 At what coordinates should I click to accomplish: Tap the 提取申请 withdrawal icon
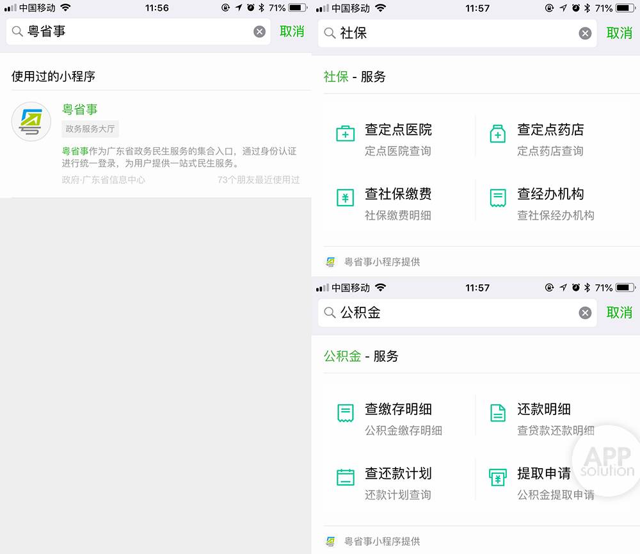point(497,477)
